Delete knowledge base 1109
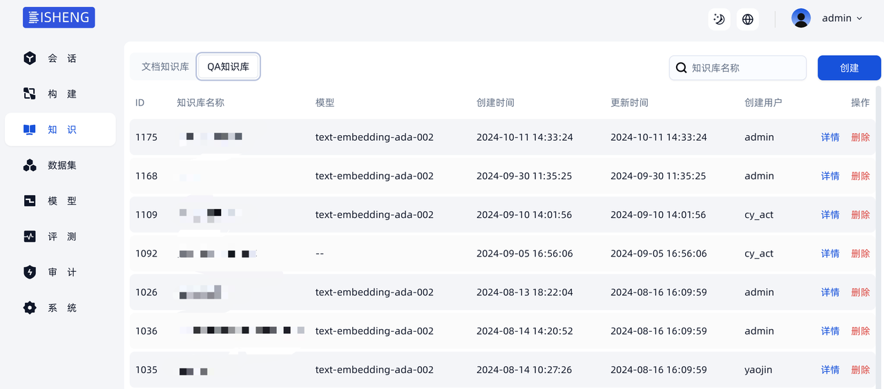Screen dimensions: 884x389 tap(861, 215)
